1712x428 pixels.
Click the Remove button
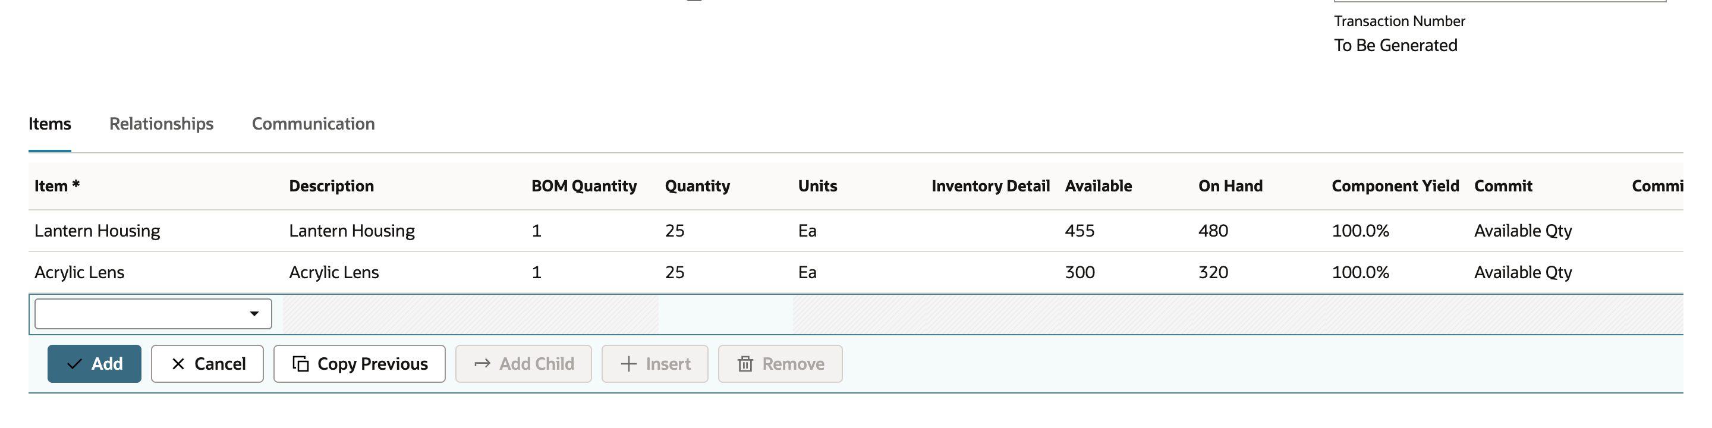pos(781,364)
